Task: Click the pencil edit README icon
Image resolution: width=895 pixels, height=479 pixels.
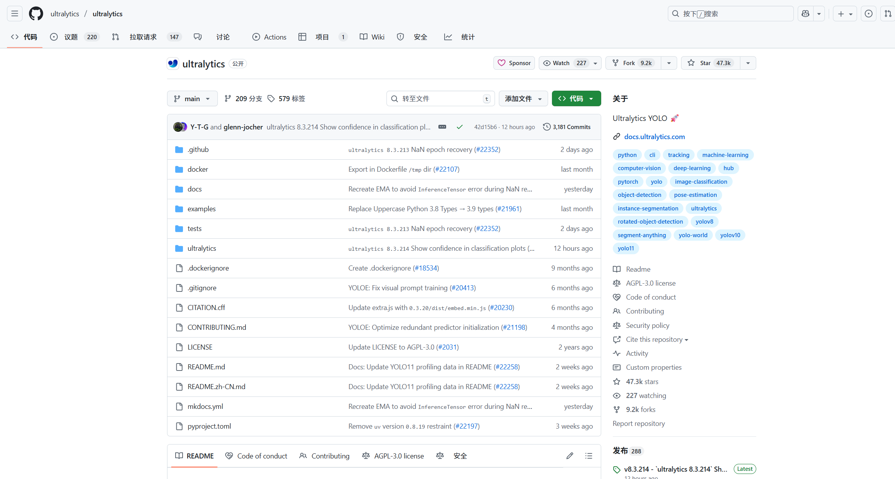Action: click(569, 456)
